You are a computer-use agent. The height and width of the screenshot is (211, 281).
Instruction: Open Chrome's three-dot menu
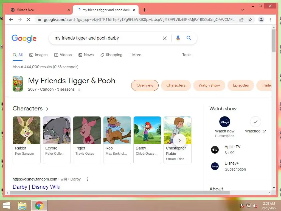[x=270, y=20]
